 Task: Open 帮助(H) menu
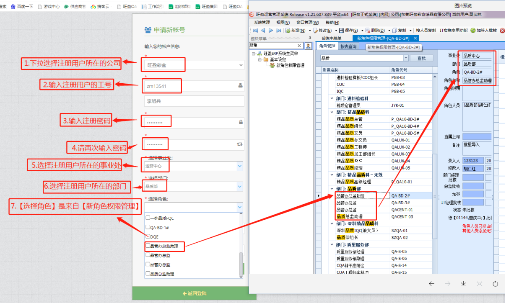pos(332,23)
